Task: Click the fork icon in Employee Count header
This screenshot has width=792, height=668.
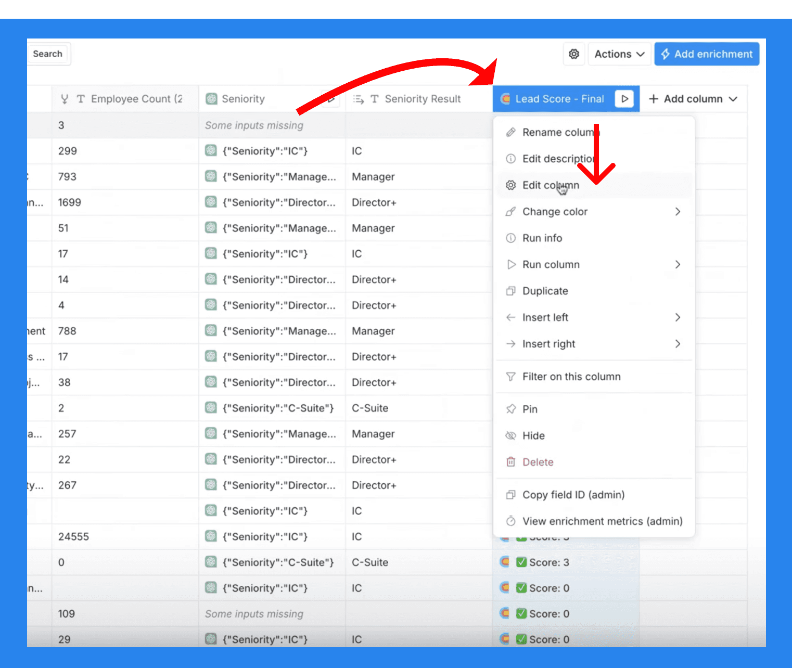Action: (x=65, y=99)
